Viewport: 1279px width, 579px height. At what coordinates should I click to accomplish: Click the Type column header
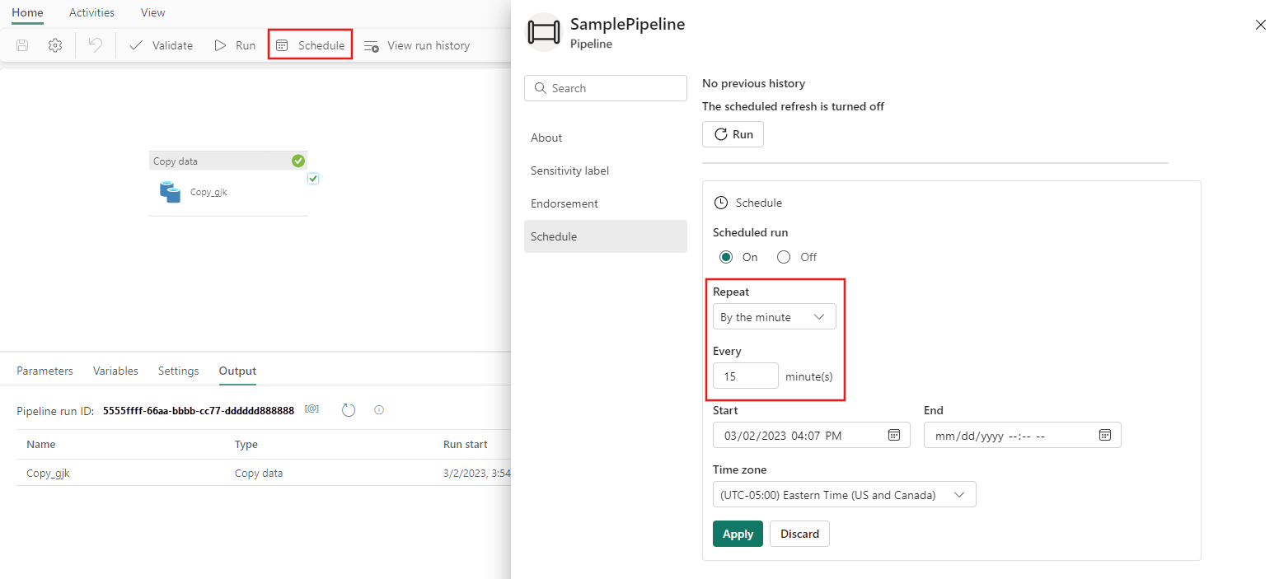pos(246,444)
